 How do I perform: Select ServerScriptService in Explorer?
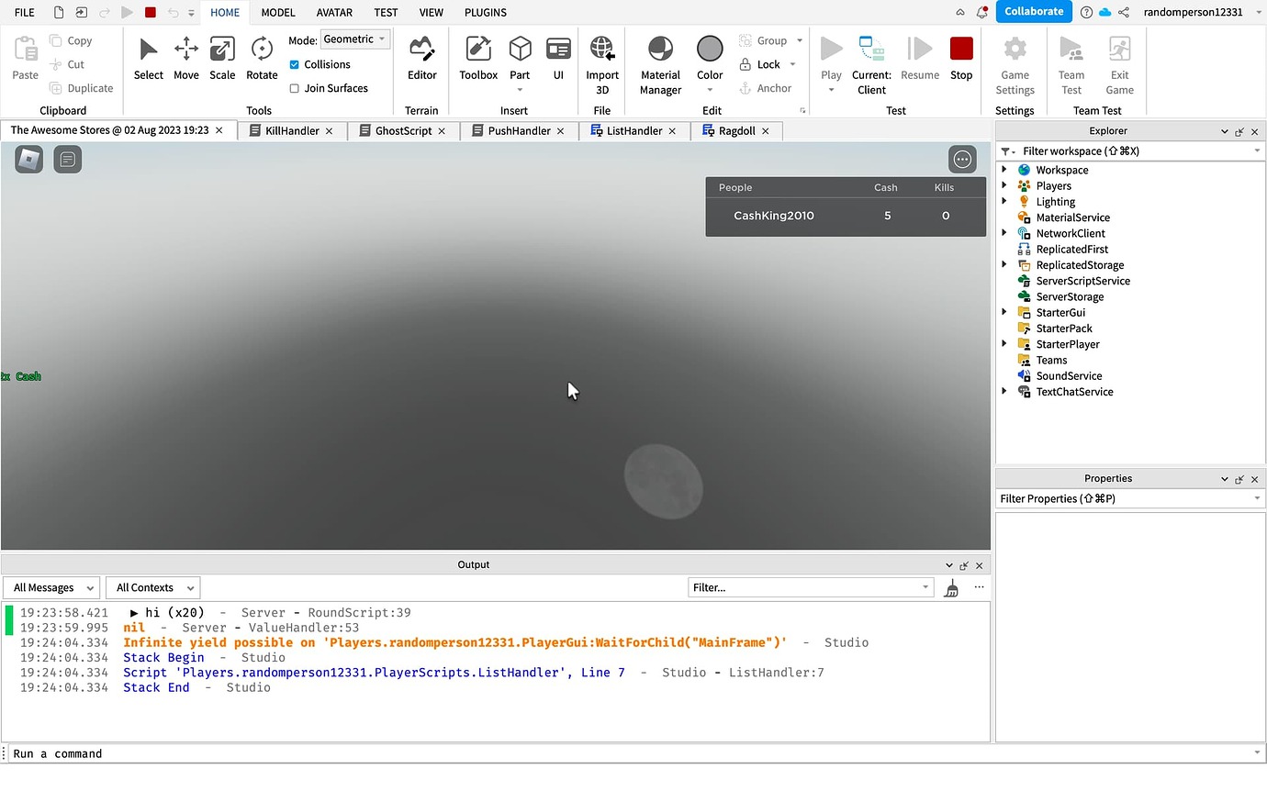1082,281
